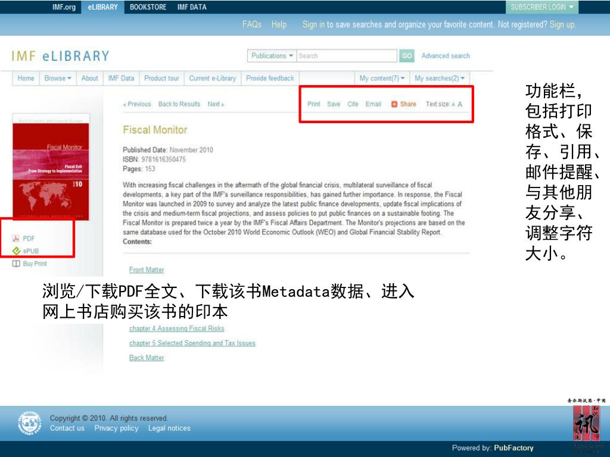Image resolution: width=610 pixels, height=457 pixels.
Task: Open the FAQs link
Action: pos(252,24)
